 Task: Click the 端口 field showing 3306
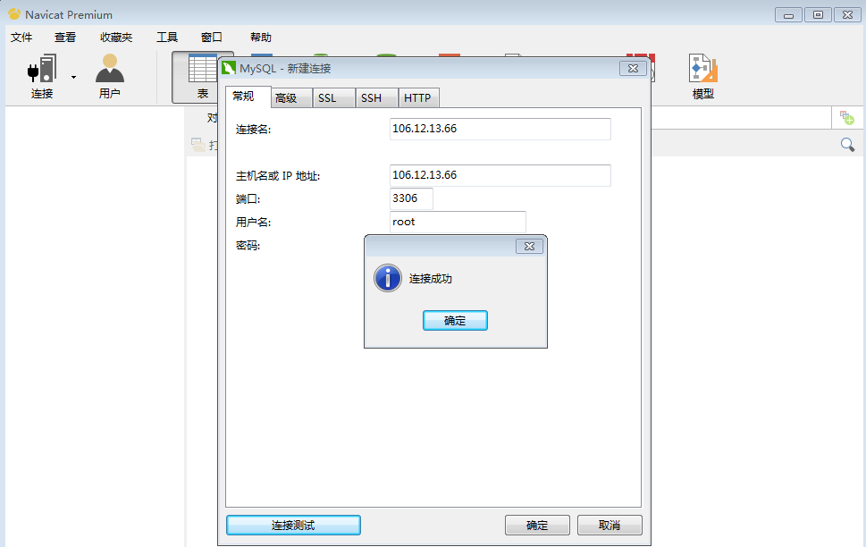[411, 198]
